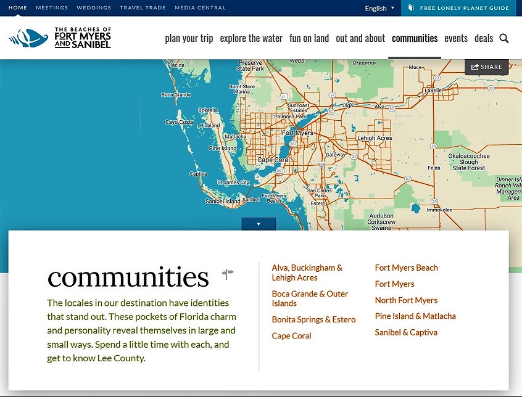Image resolution: width=522 pixels, height=397 pixels.
Task: Click the communities heading text
Action: 128,277
